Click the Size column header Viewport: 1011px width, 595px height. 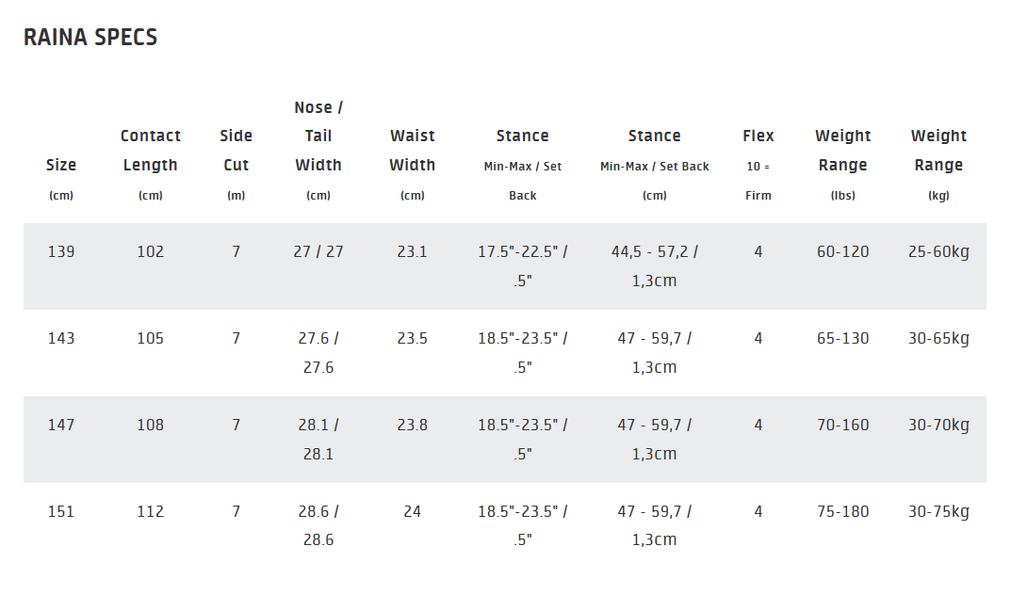[61, 166]
